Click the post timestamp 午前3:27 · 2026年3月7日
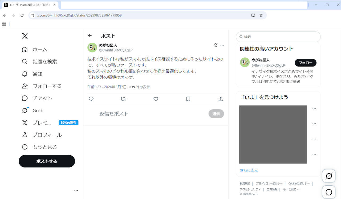Image resolution: width=341 pixels, height=199 pixels. pyautogui.click(x=107, y=87)
